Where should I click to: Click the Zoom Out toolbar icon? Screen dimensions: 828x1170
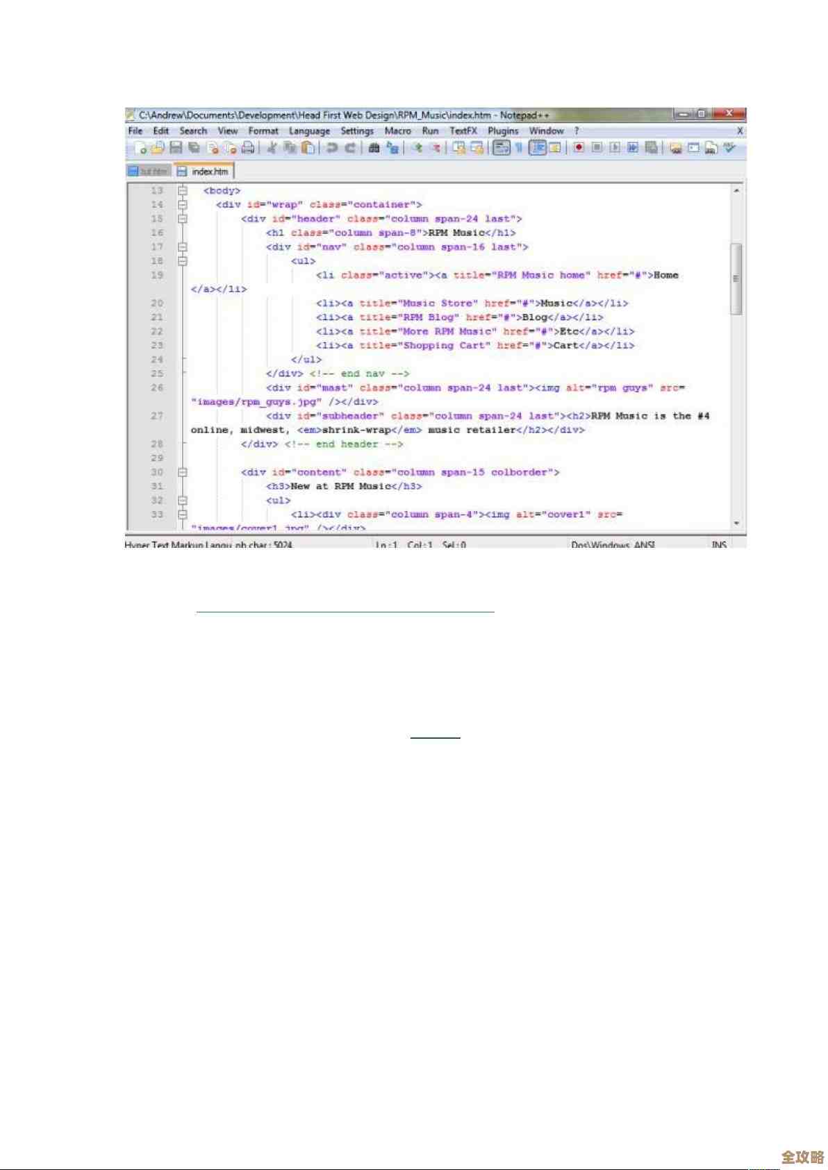pyautogui.click(x=435, y=148)
